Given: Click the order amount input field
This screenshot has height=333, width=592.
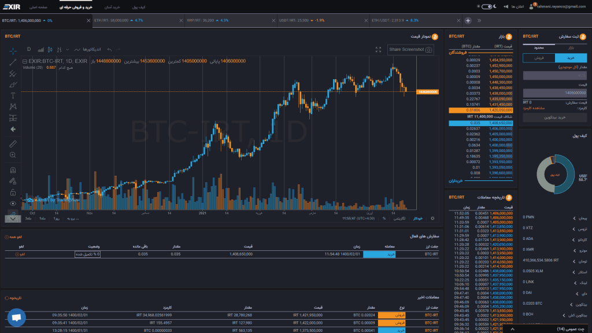Looking at the screenshot, I should tap(555, 76).
